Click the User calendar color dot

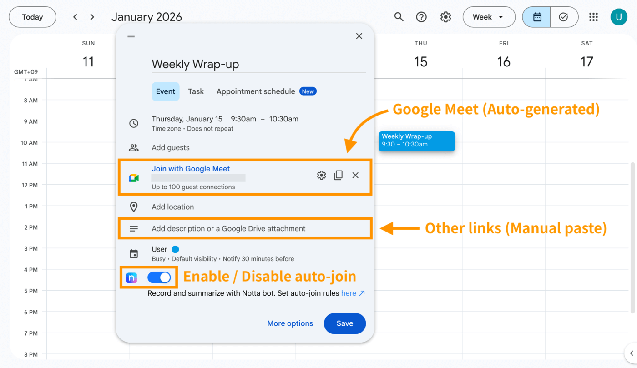[x=175, y=249]
